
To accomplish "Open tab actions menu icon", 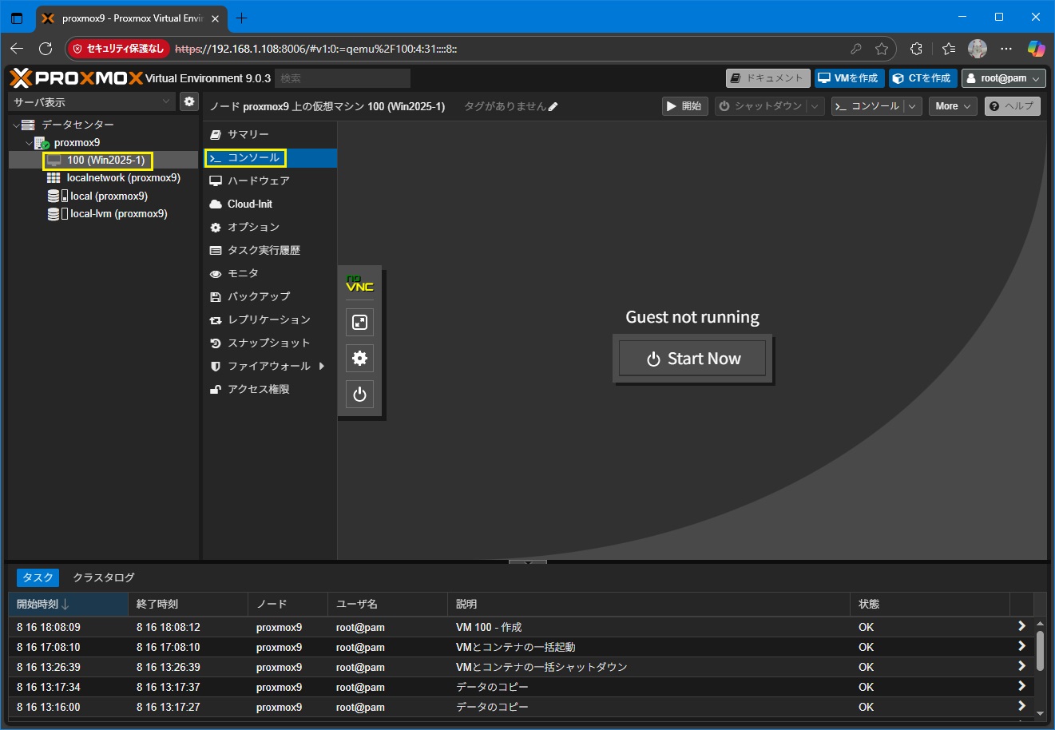I will coord(17,18).
